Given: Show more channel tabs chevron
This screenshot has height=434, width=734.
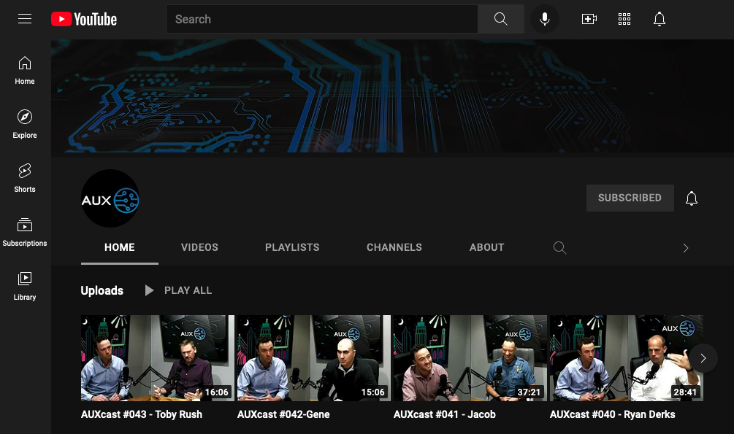Looking at the screenshot, I should coord(686,248).
